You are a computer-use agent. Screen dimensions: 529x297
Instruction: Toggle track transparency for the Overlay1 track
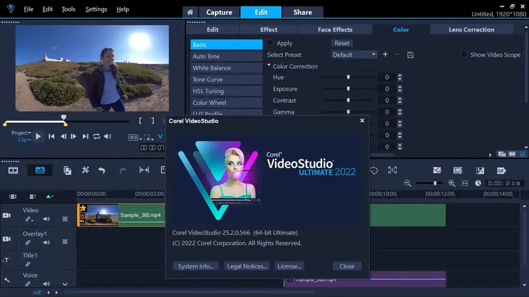click(65, 242)
